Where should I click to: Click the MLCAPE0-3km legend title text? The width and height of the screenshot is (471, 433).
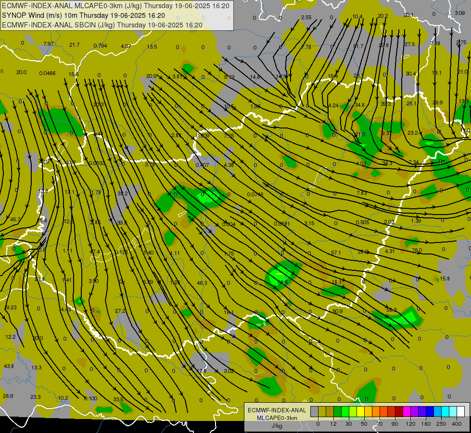[x=277, y=418]
